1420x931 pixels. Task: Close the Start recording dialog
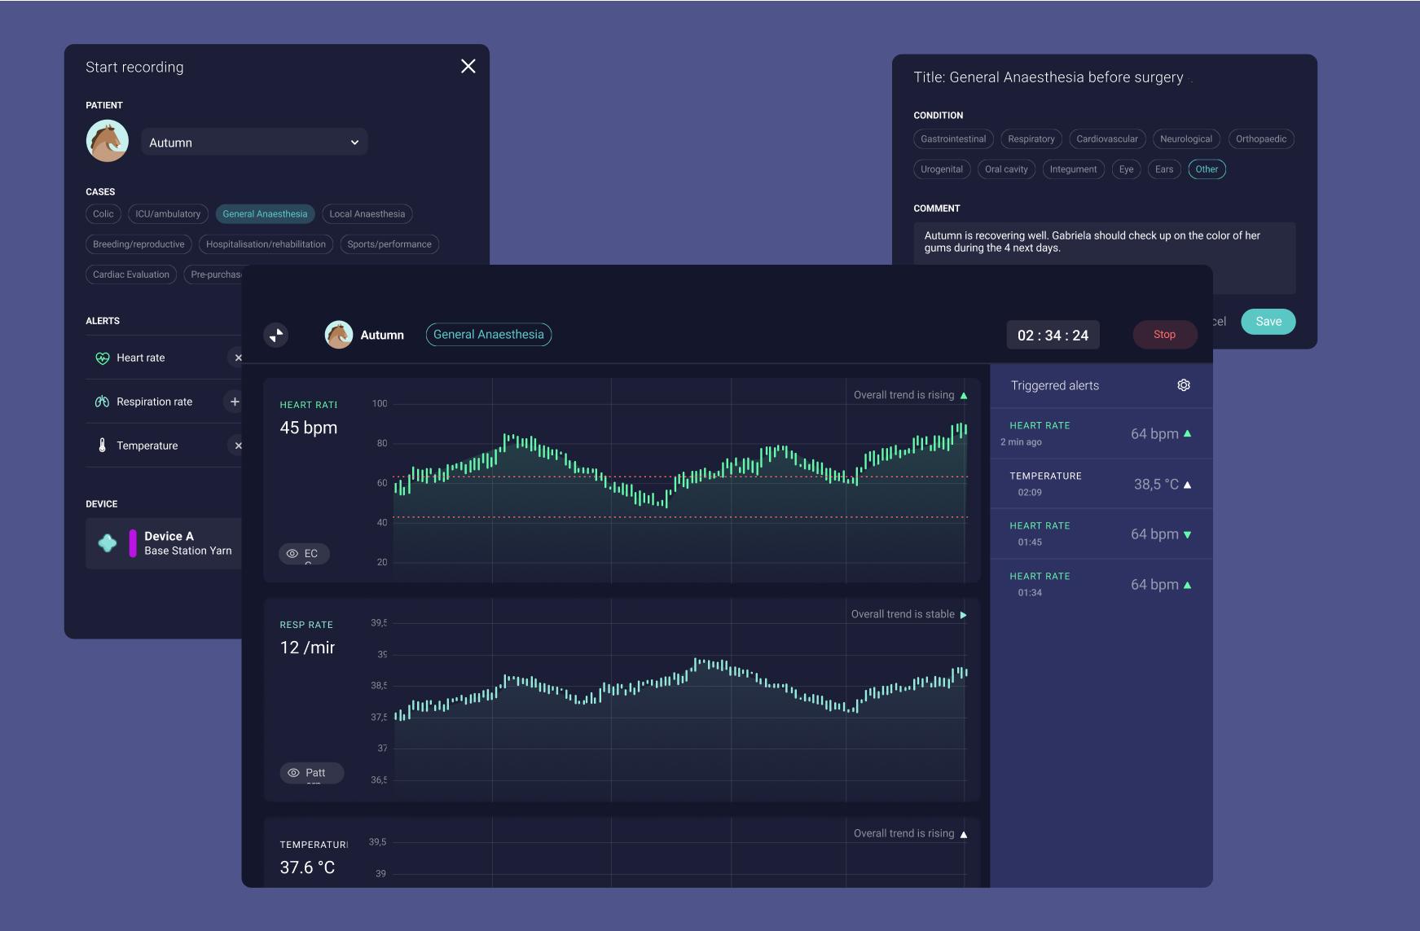click(x=468, y=67)
